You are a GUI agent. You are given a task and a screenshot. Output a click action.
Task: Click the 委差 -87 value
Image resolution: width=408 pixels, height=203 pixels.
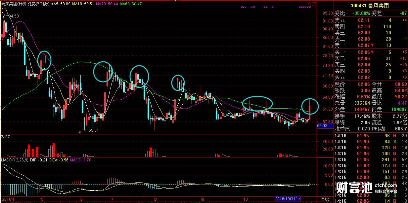403,14
